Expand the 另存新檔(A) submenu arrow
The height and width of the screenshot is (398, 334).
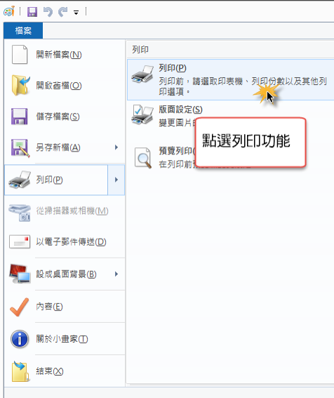(x=116, y=147)
